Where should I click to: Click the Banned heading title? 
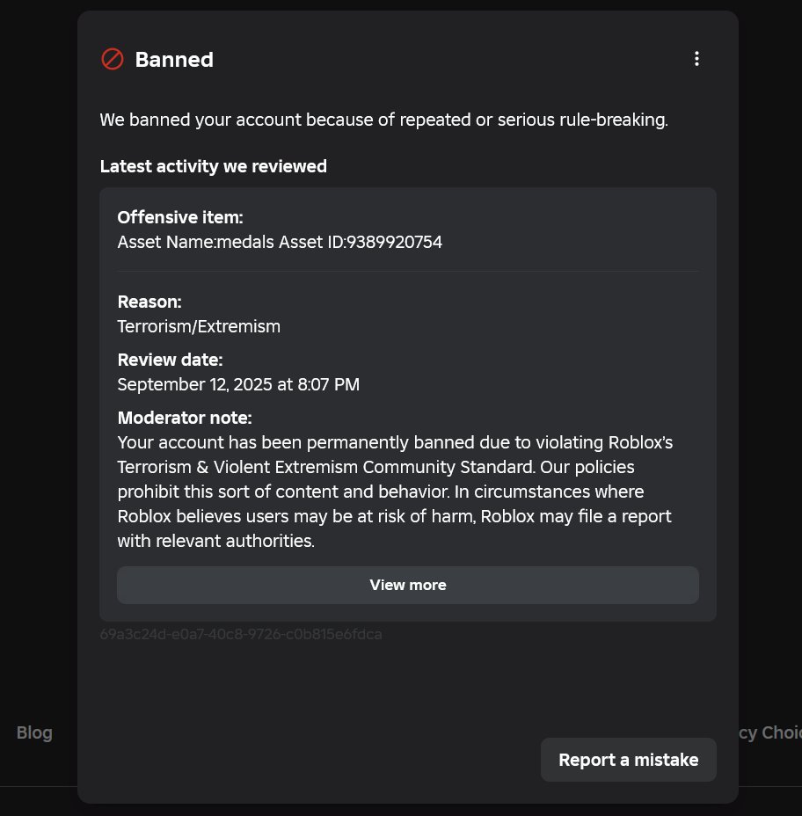coord(174,60)
